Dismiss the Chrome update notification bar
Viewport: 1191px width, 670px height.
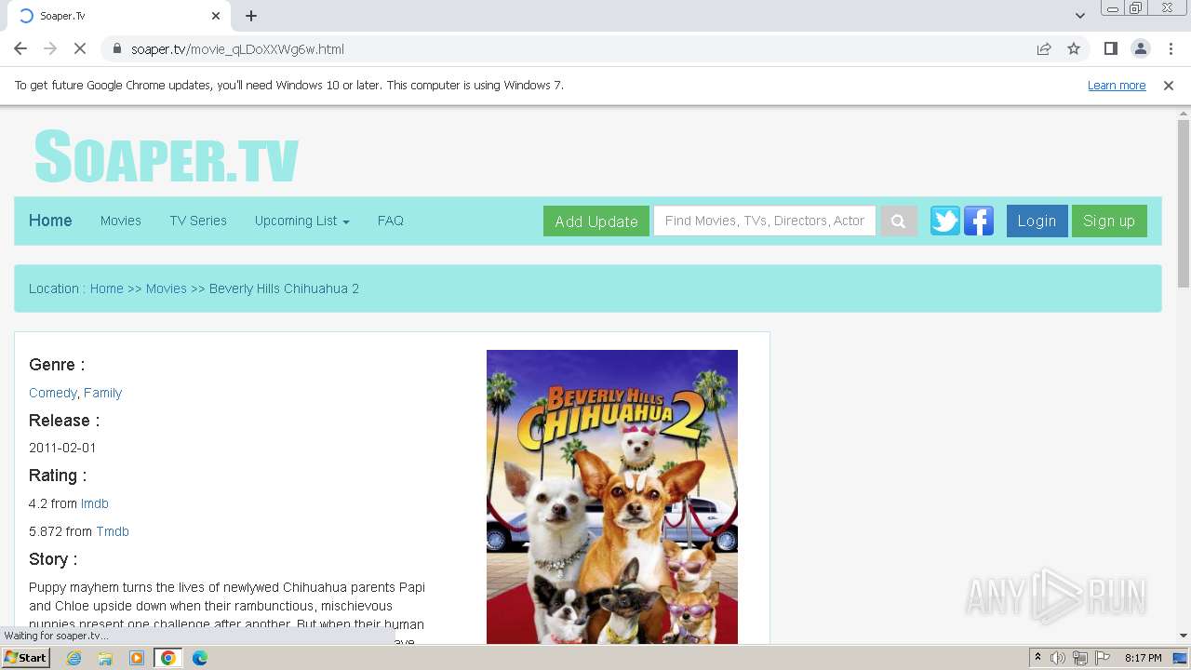(x=1169, y=86)
